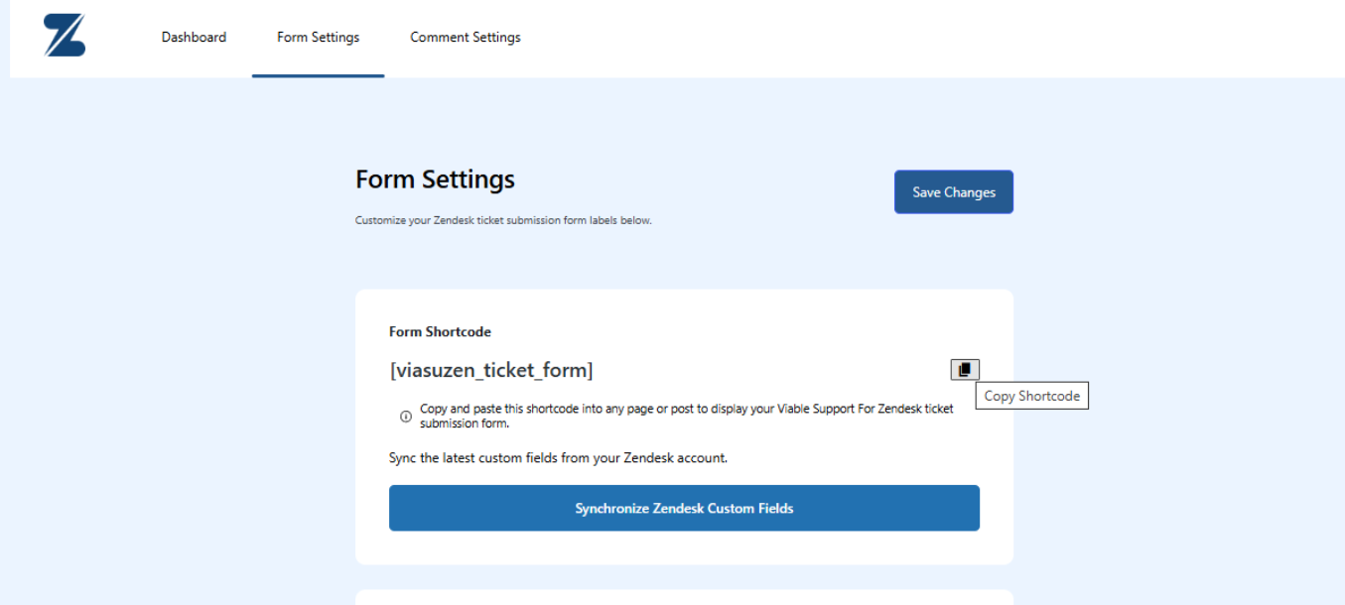This screenshot has width=1345, height=605.
Task: Go to the Comment Settings tab
Action: click(466, 38)
